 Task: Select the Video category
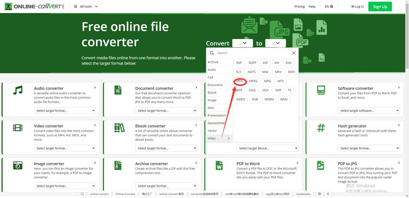click(219, 138)
